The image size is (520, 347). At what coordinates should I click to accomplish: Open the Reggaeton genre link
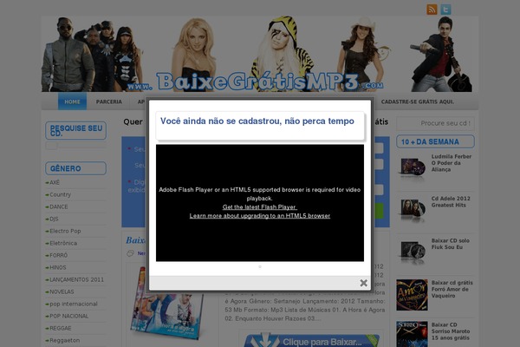pyautogui.click(x=64, y=340)
